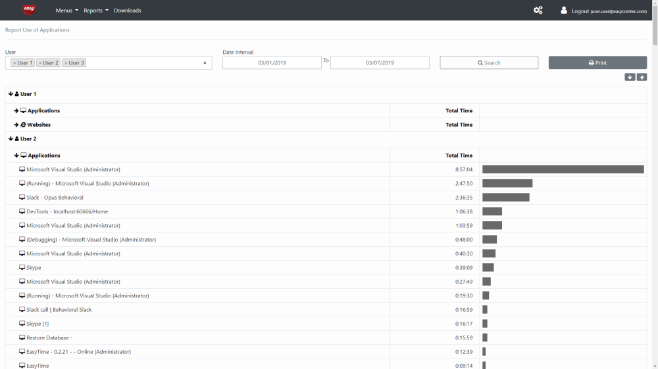The height and width of the screenshot is (369, 658).
Task: Click the right arrow collapse-all button
Action: (x=642, y=77)
